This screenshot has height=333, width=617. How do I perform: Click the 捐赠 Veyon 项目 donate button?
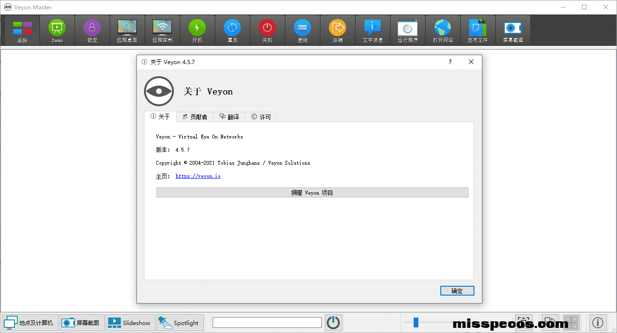(312, 193)
